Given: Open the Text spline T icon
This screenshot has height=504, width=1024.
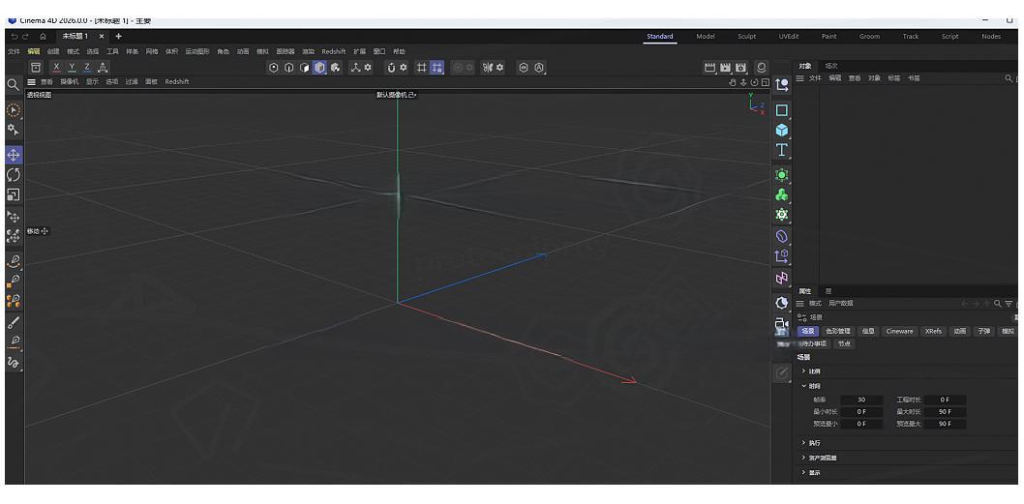Looking at the screenshot, I should (x=782, y=150).
